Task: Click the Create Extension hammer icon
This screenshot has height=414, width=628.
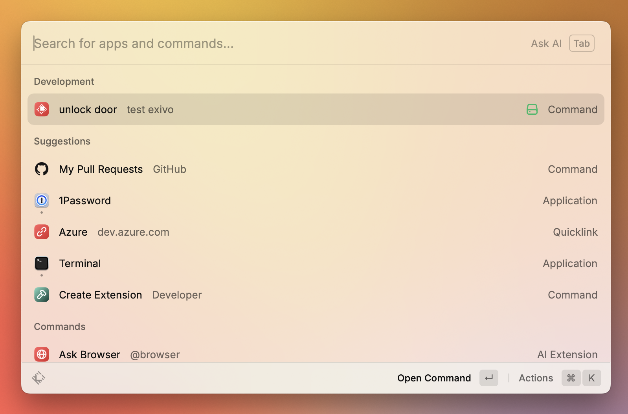Action: click(42, 295)
